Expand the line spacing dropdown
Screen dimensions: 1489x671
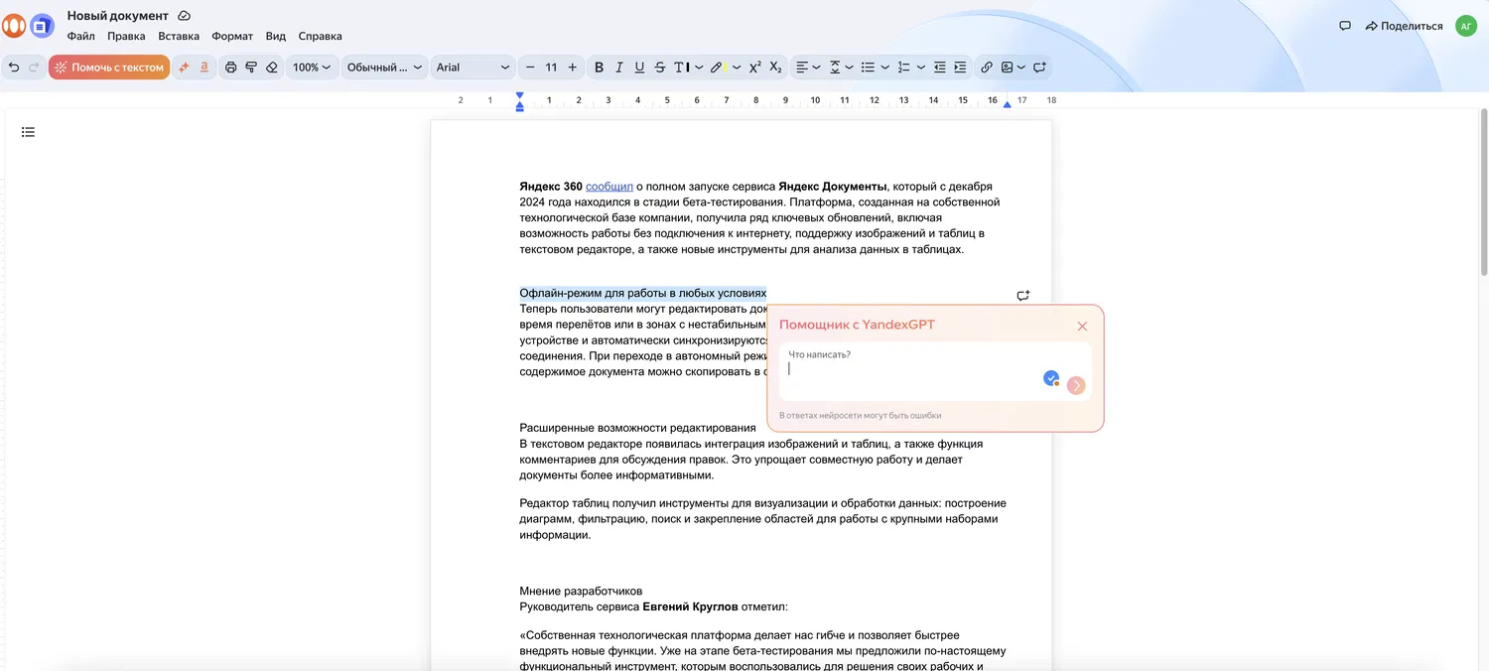click(851, 67)
